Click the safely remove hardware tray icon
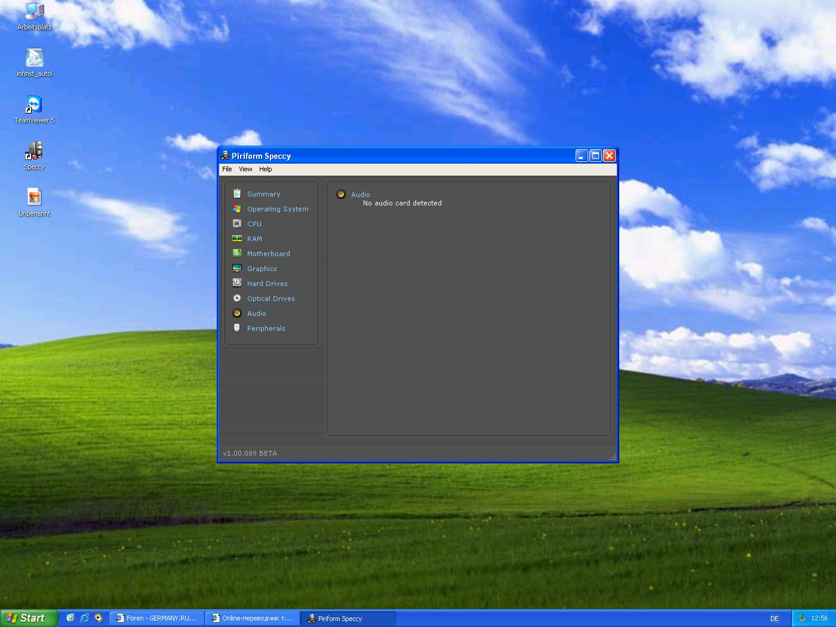Image resolution: width=836 pixels, height=627 pixels. [x=802, y=618]
